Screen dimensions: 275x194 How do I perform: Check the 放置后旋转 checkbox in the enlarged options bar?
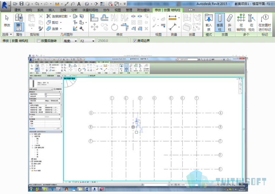click(39, 41)
